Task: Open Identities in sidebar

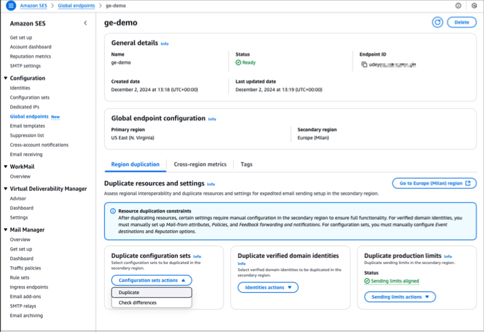Action: pos(20,88)
